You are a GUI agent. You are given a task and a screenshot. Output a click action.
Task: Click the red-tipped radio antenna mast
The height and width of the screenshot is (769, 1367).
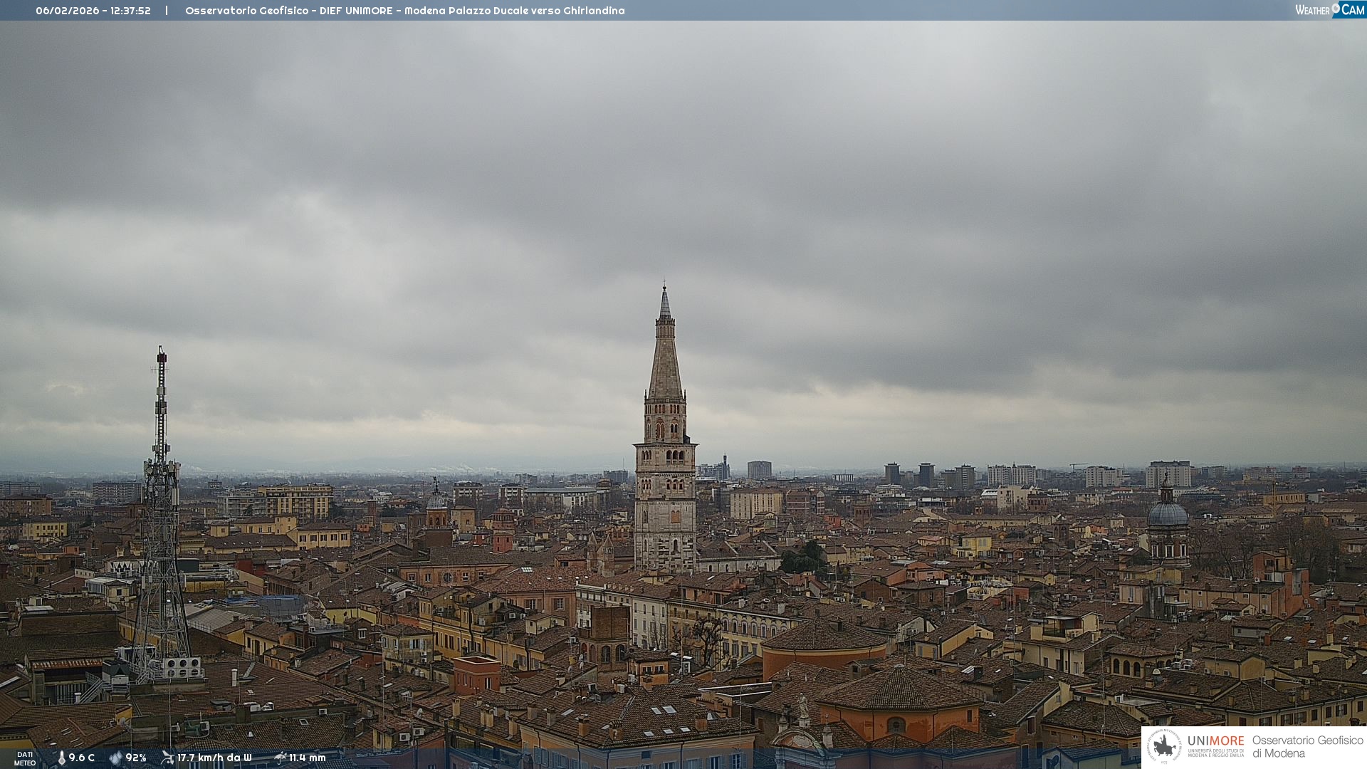click(x=162, y=399)
